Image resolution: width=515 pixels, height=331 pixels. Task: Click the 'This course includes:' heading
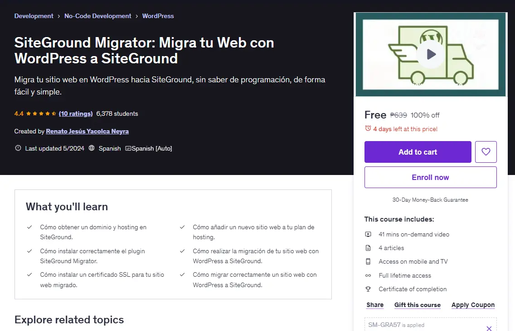pos(399,219)
